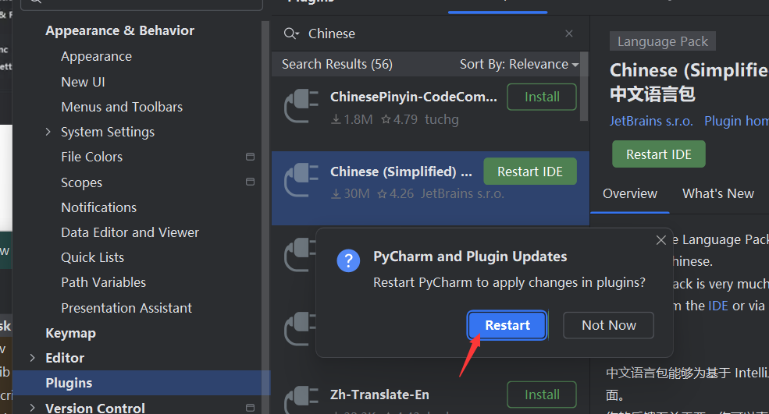Close the PyCharm and Plugin Updates dialog

[661, 240]
